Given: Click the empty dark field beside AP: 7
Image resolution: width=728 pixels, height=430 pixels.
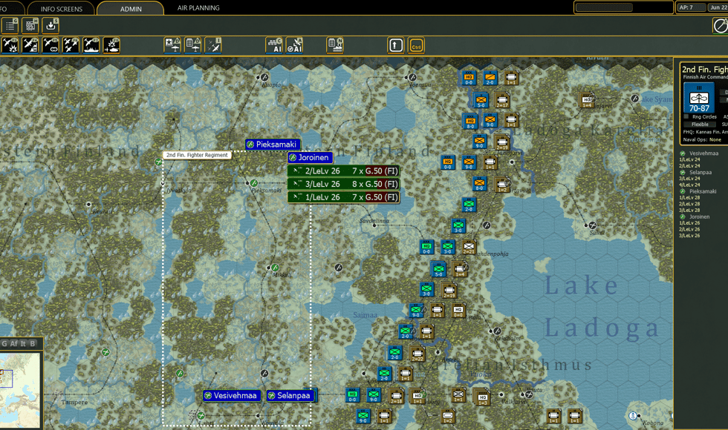Looking at the screenshot, I should [x=623, y=7].
